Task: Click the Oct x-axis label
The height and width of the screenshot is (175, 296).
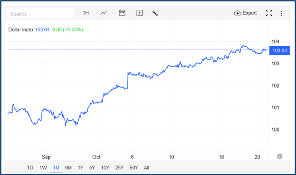Action: click(96, 157)
